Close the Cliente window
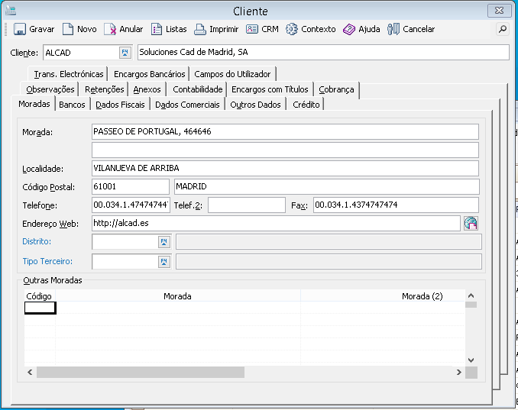This screenshot has width=518, height=410. point(499,11)
